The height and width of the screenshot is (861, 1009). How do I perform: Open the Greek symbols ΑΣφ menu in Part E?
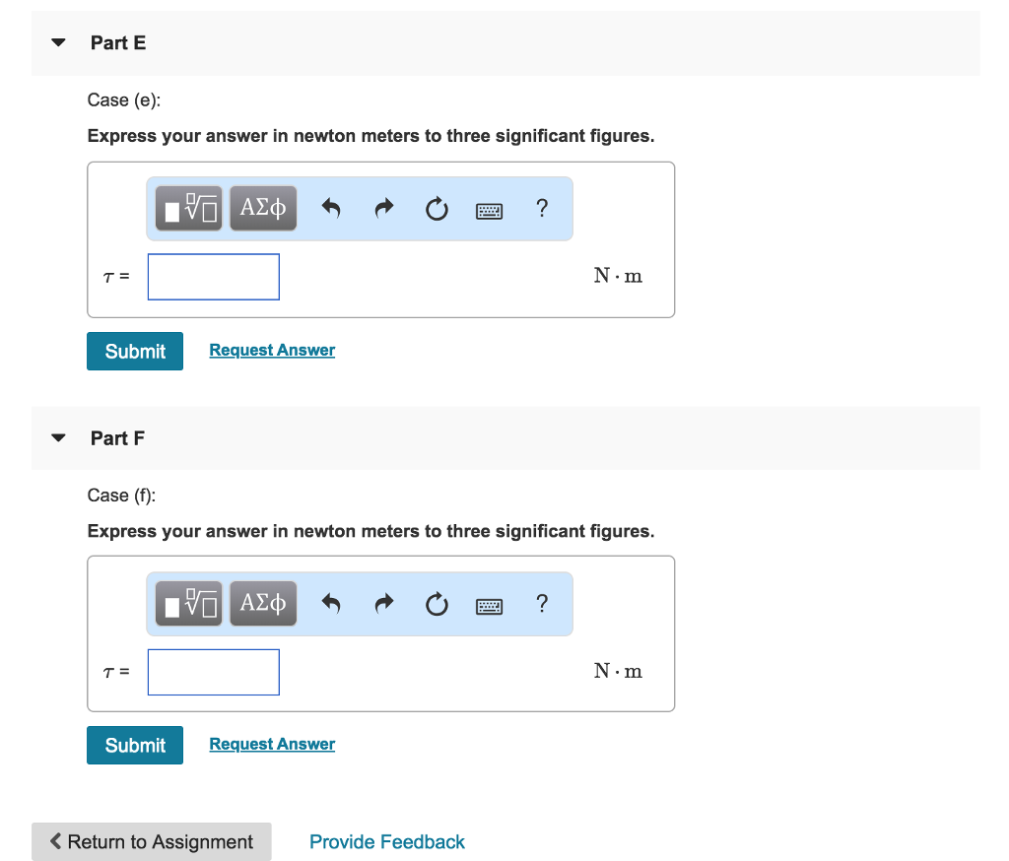click(x=263, y=208)
